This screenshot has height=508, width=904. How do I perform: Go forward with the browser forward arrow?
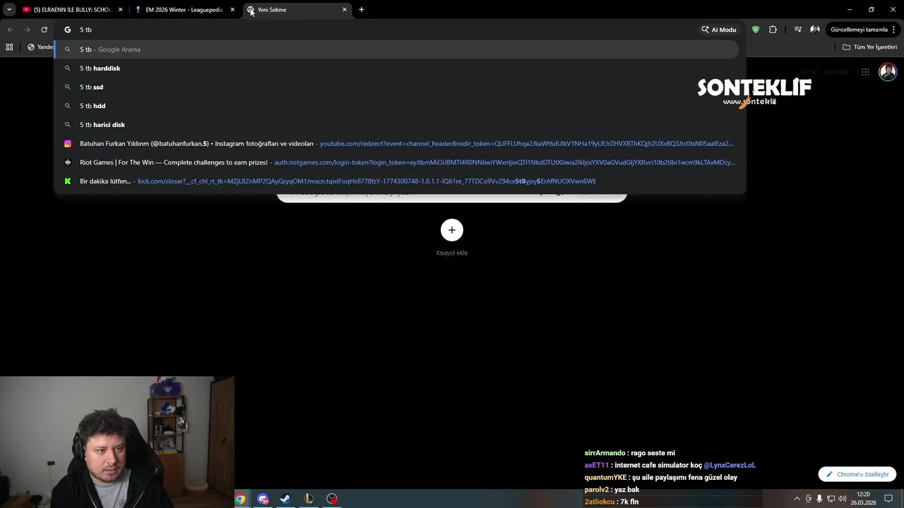coord(27,30)
